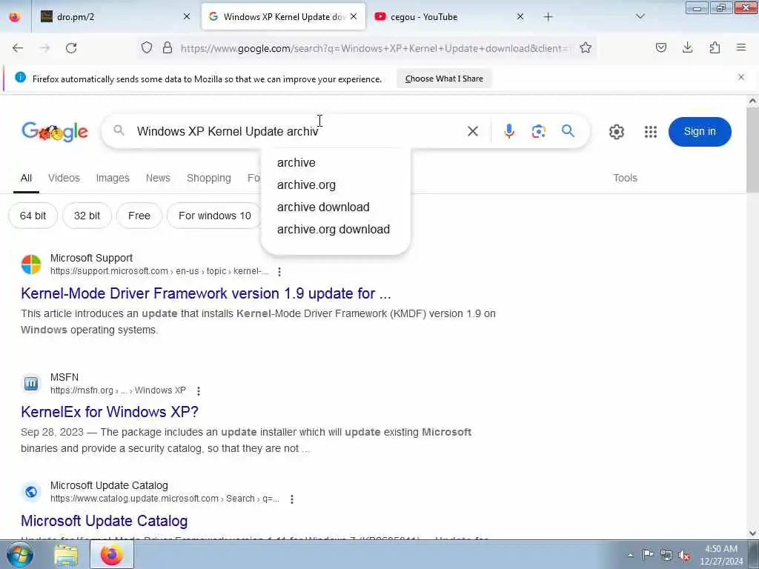The width and height of the screenshot is (759, 569).
Task: Reload the page with refresh icon
Action: (x=71, y=48)
